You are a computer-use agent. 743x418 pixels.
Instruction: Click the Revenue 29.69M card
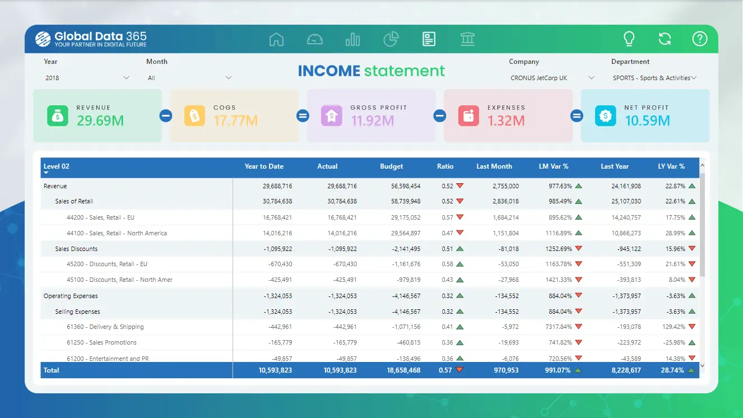point(97,116)
